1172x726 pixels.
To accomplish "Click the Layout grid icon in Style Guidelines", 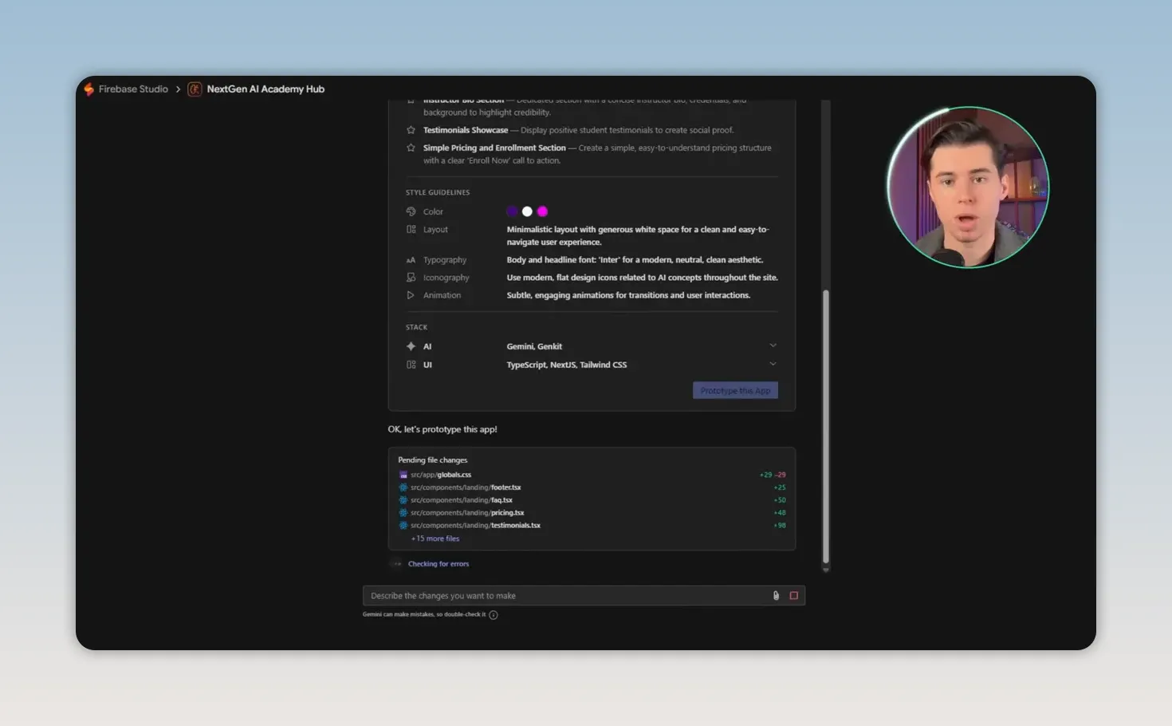I will click(x=411, y=229).
